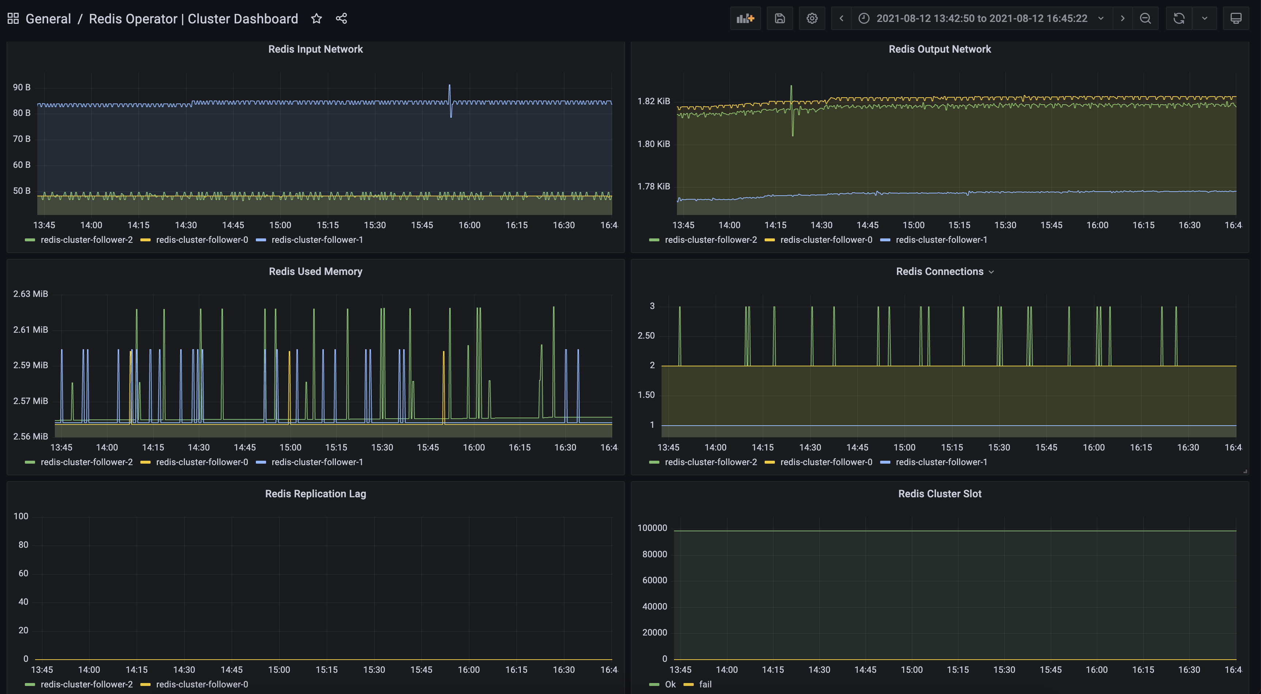Expand the refresh interval dropdown
The image size is (1261, 694).
click(x=1204, y=19)
